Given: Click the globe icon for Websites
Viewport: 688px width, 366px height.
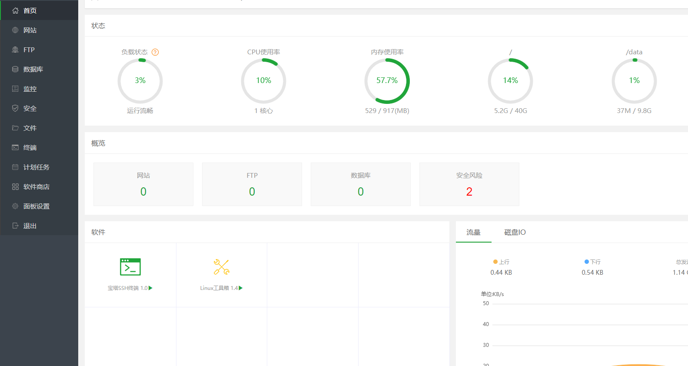Looking at the screenshot, I should [x=15, y=30].
